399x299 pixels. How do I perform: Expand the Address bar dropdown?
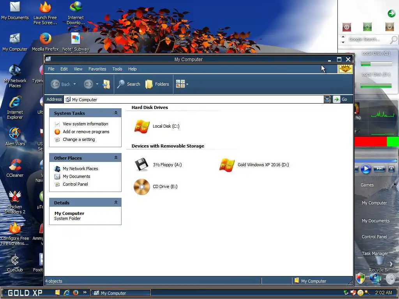[x=327, y=99]
